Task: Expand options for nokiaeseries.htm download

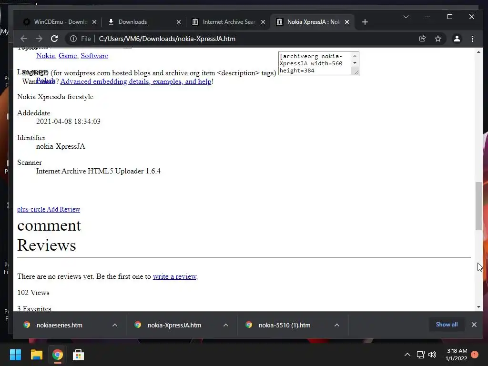Action: 114,325
